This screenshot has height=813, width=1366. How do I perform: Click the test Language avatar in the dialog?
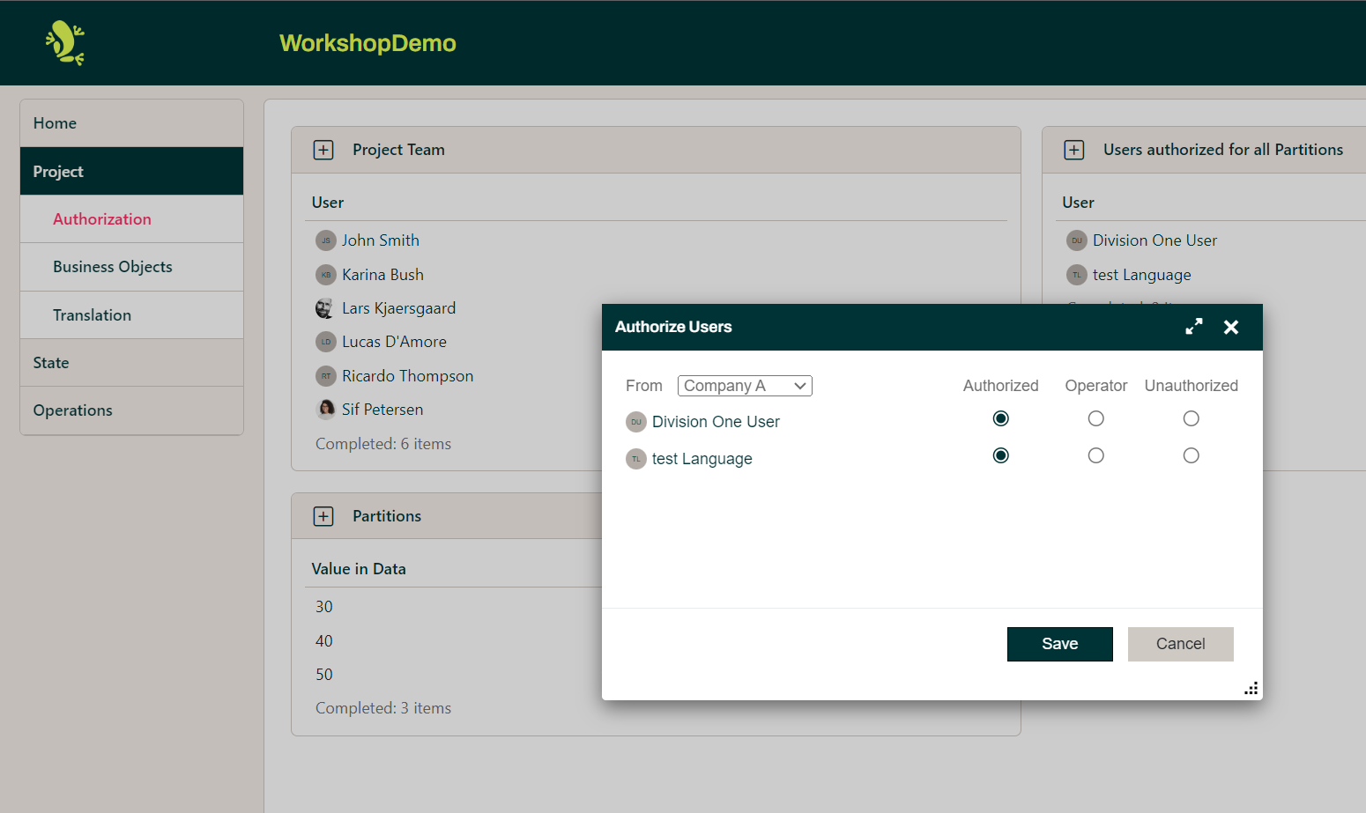(635, 458)
